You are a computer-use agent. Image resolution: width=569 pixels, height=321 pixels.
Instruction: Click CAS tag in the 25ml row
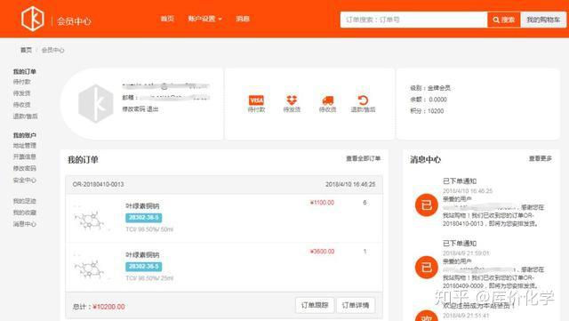point(144,267)
